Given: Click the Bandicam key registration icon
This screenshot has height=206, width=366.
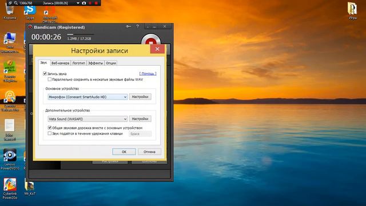Looking at the screenshot, I should (x=128, y=26).
